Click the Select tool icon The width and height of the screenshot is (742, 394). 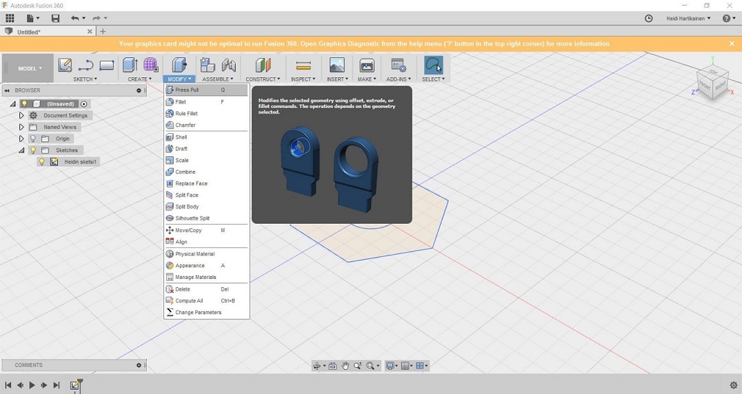click(x=433, y=65)
